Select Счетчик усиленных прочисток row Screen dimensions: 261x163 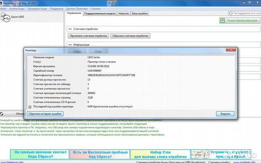(x=130, y=89)
